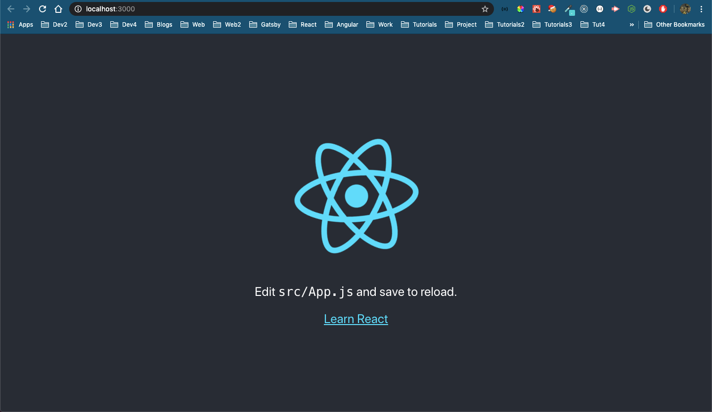The image size is (712, 412).
Task: Open the Gatsby bookmarks folder
Action: 265,24
